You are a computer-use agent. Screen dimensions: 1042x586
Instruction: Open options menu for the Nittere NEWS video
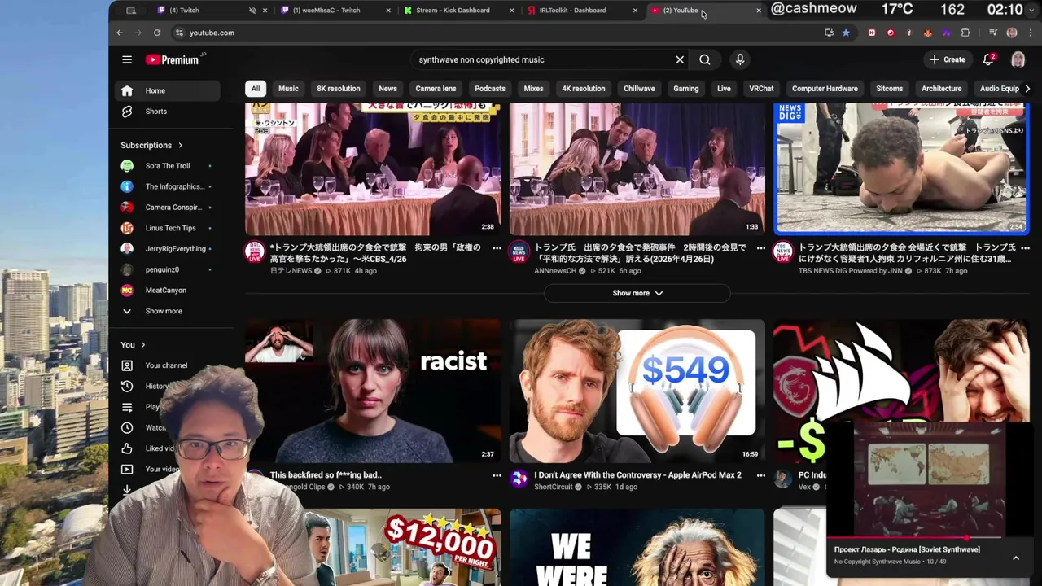tap(497, 248)
